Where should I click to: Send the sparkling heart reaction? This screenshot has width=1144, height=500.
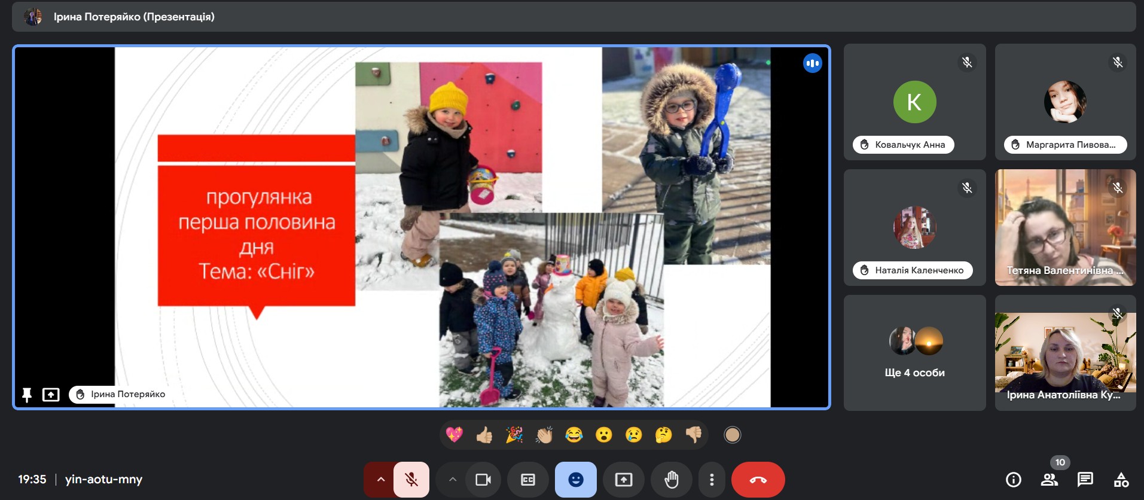[454, 435]
